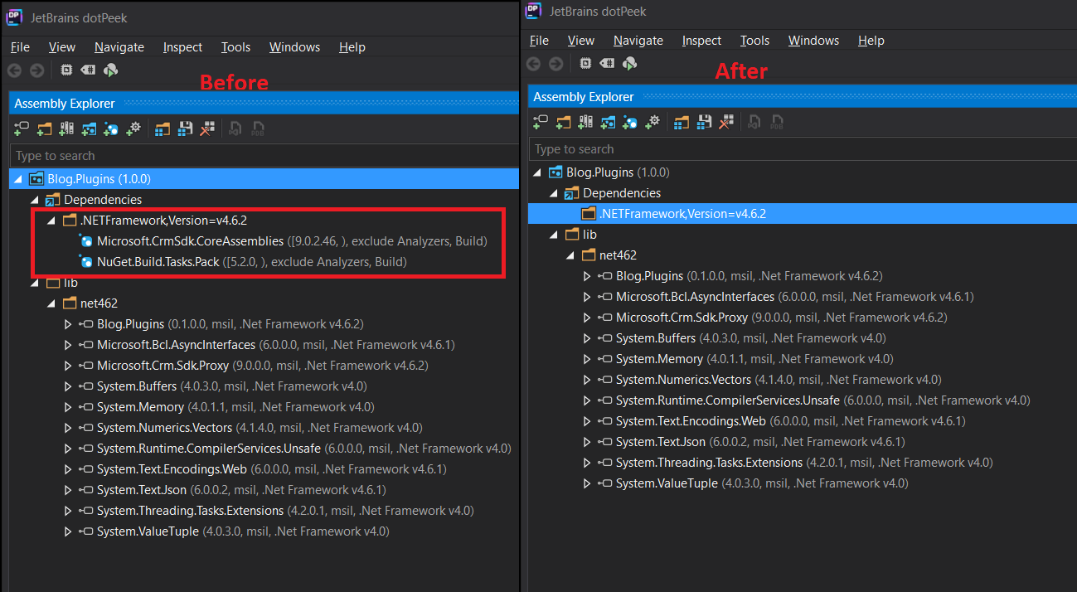The width and height of the screenshot is (1077, 592).
Task: Click Save assembly list icon in left window
Action: [185, 129]
